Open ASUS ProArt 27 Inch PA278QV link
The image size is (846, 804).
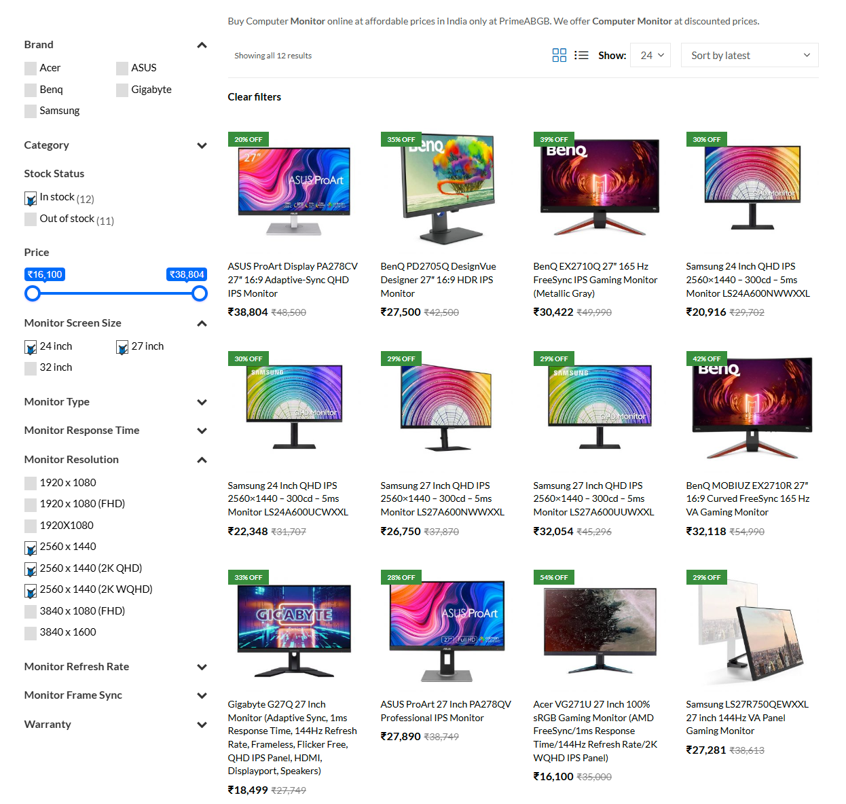(445, 711)
